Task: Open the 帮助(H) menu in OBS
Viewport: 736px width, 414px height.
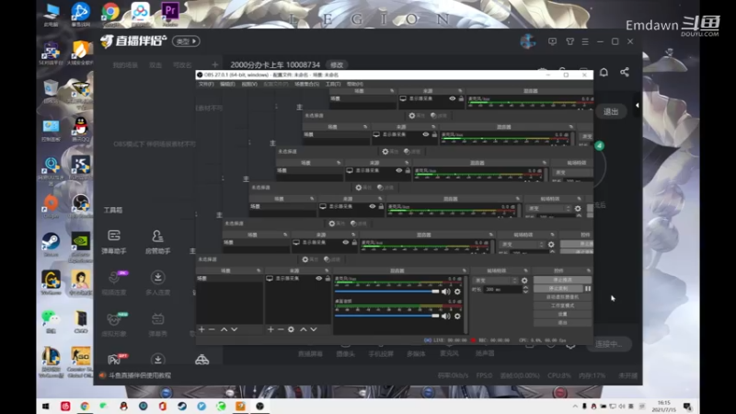Action: (355, 84)
